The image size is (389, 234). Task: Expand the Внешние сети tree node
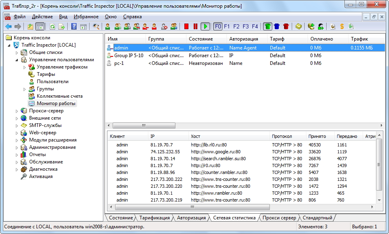coord(17,118)
